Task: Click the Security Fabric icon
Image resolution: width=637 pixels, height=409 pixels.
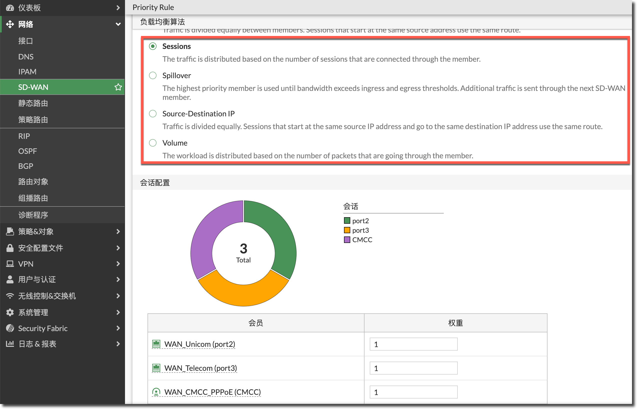Action: [x=10, y=328]
